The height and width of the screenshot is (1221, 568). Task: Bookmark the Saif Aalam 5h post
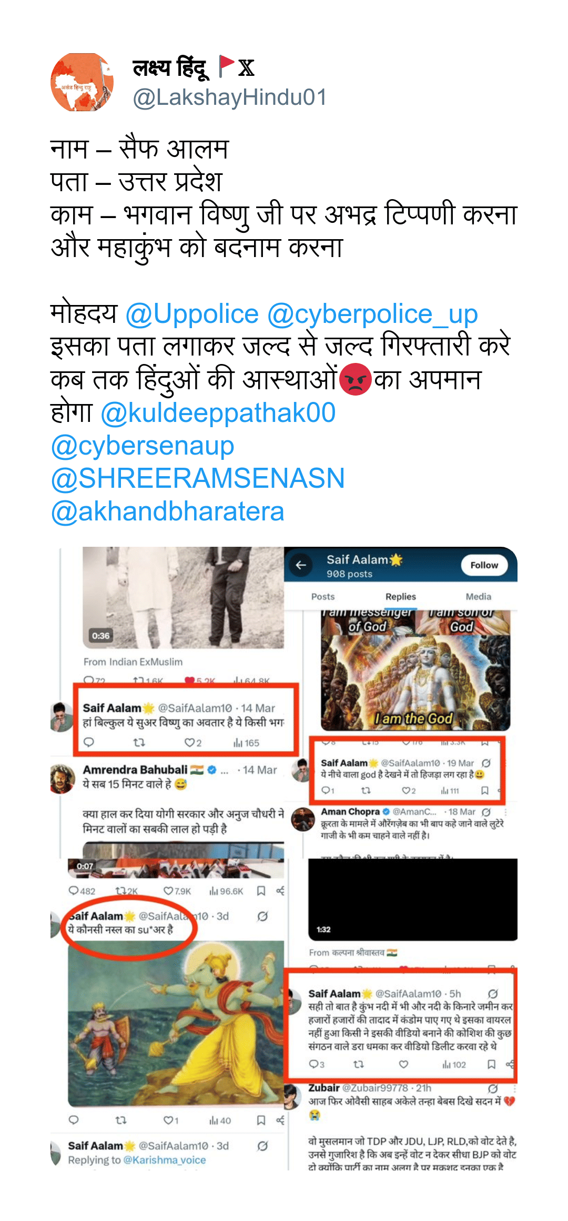point(491,1065)
